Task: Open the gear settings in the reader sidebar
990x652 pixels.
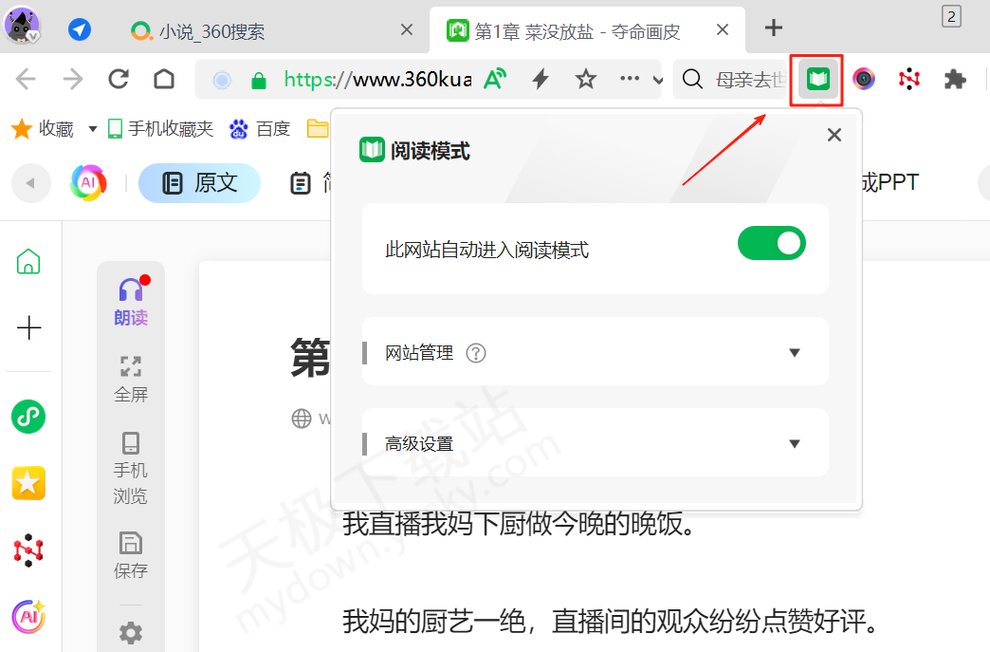Action: pyautogui.click(x=131, y=632)
